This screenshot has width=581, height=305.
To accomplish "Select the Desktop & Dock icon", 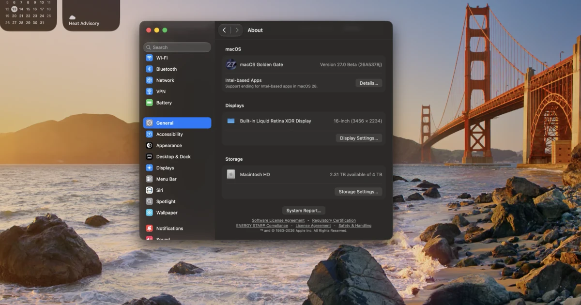I will (150, 156).
